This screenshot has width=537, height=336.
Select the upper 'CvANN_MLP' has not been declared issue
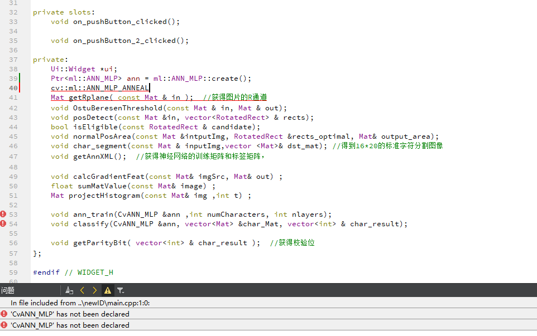[x=268, y=314]
